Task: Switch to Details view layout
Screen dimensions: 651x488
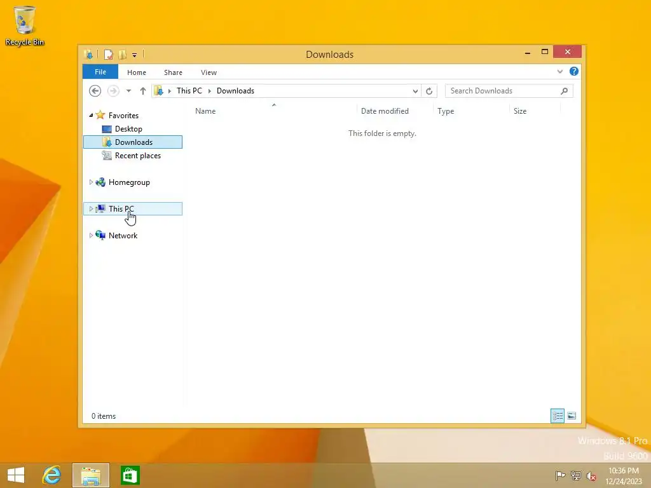Action: [557, 416]
